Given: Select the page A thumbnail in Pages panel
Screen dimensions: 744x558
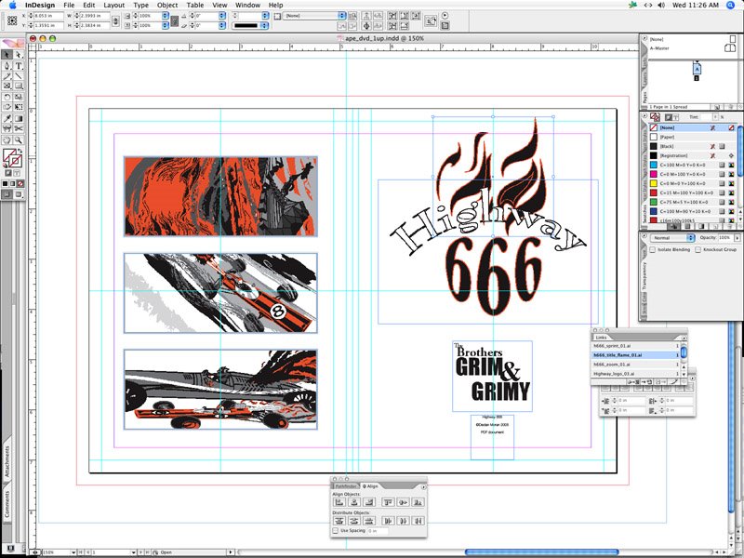Looking at the screenshot, I should tap(697, 69).
